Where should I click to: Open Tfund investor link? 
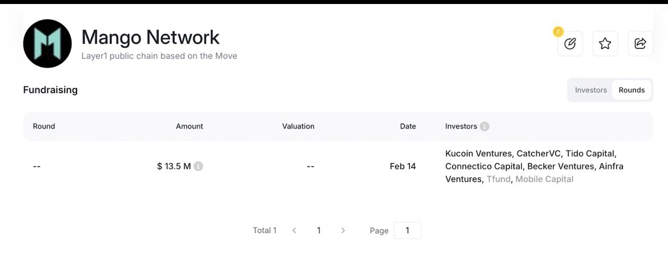[498, 179]
